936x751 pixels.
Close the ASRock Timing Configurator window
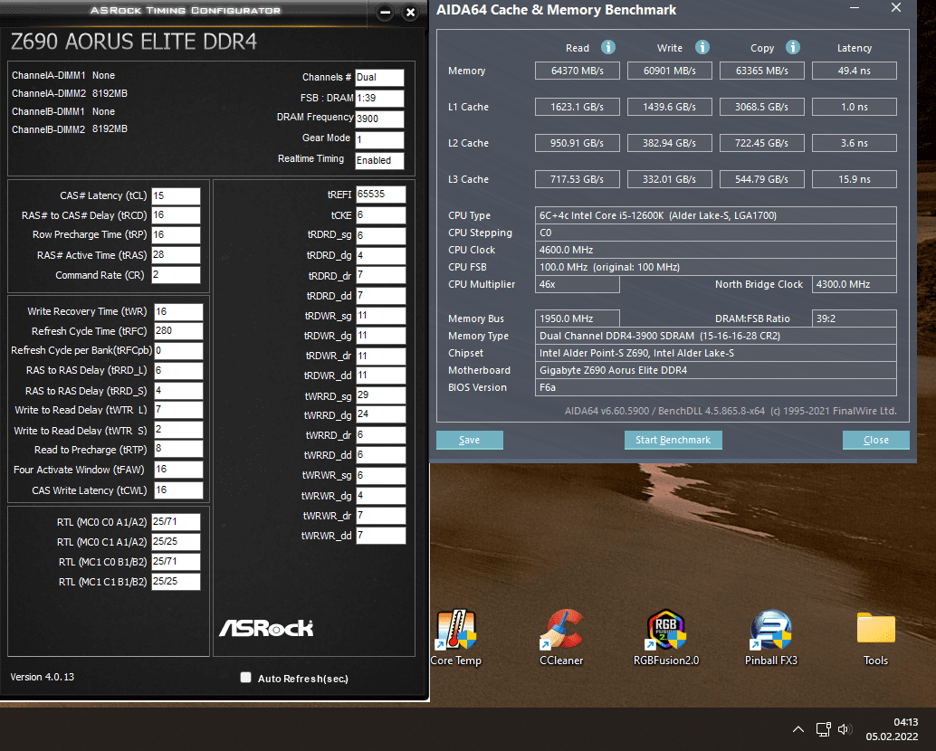(410, 12)
